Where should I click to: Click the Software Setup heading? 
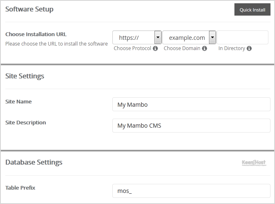pyautogui.click(x=29, y=9)
